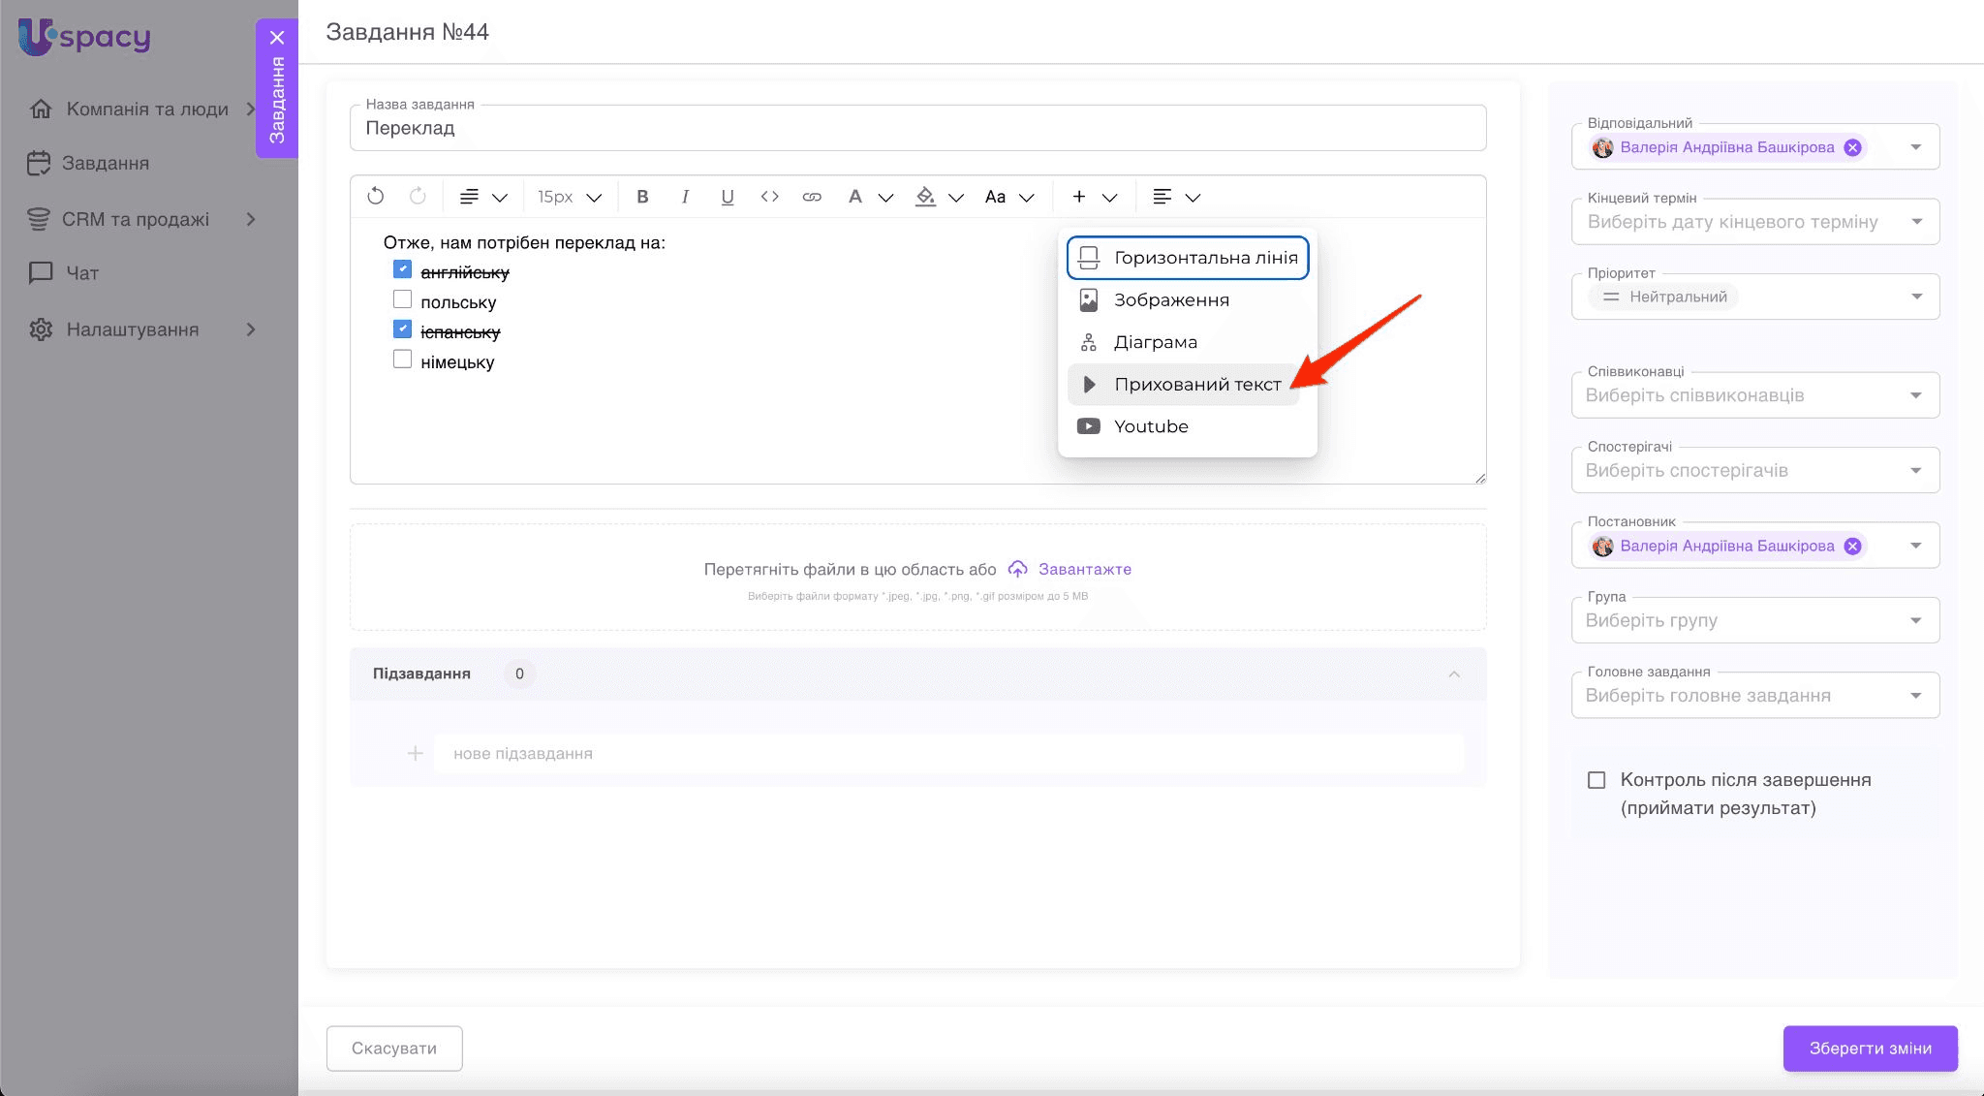Enable Контроль після завершення checkbox
This screenshot has width=1984, height=1096.
click(1596, 780)
